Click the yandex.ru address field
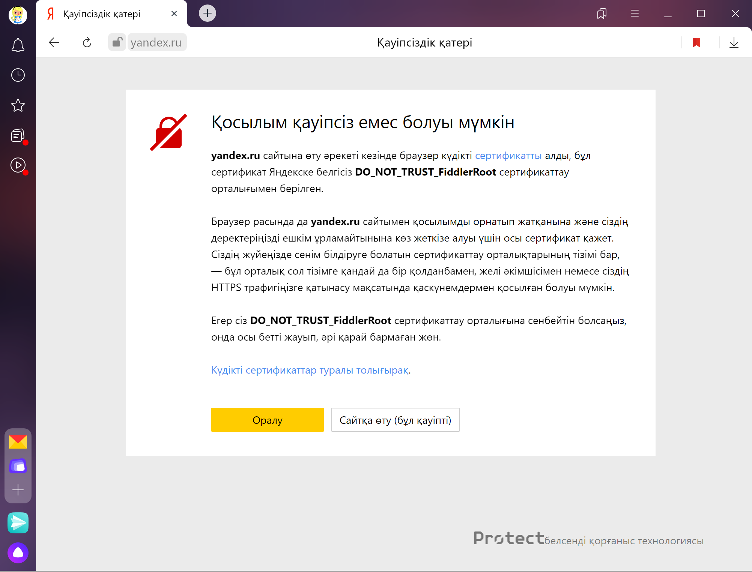Screen dimensions: 752x572 (156, 42)
